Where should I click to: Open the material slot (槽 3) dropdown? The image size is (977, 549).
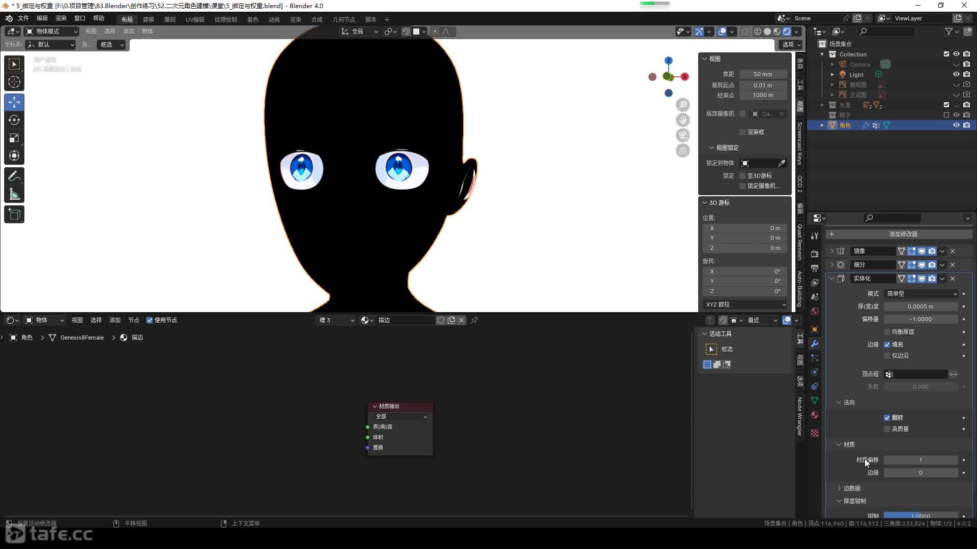click(x=336, y=320)
